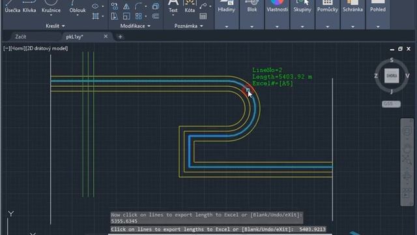
Task: Select the Křivka polyline tool
Action: [29, 7]
